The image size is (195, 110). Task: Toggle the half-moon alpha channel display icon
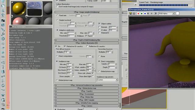pyautogui.click(x=148, y=13)
